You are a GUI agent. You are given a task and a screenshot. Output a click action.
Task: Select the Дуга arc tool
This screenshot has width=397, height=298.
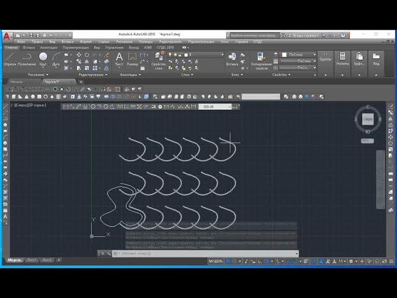[56, 59]
